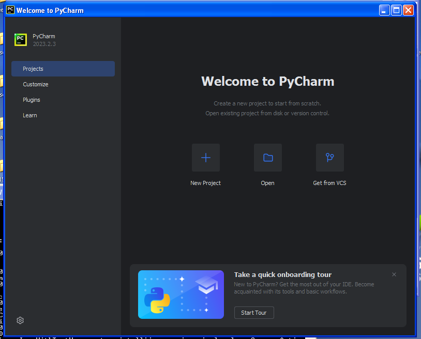Click the Start Tour button
Viewport: 421px width, 339px height.
coord(254,313)
